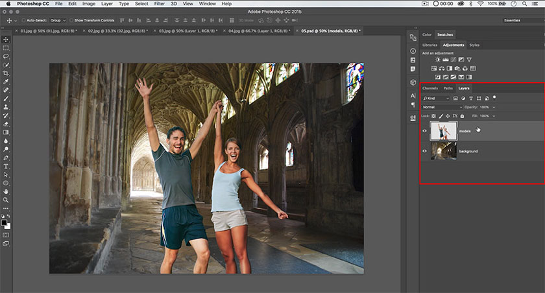Open the Normal blend mode dropdown

click(441, 107)
